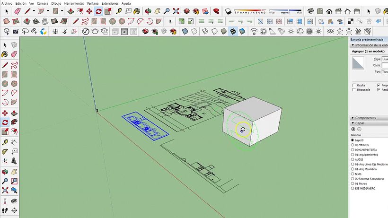The height and width of the screenshot is (218, 388).
Task: Click the V-Ray asset editor icon
Action: pyautogui.click(x=86, y=31)
